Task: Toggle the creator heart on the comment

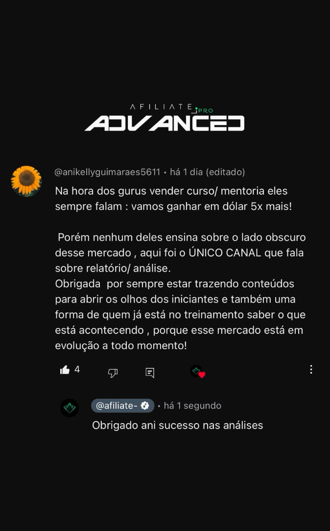Action: coord(197,372)
